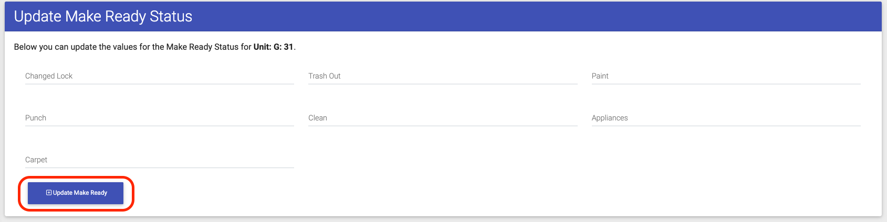
Task: Click the Update Make Ready button
Action: [x=76, y=193]
